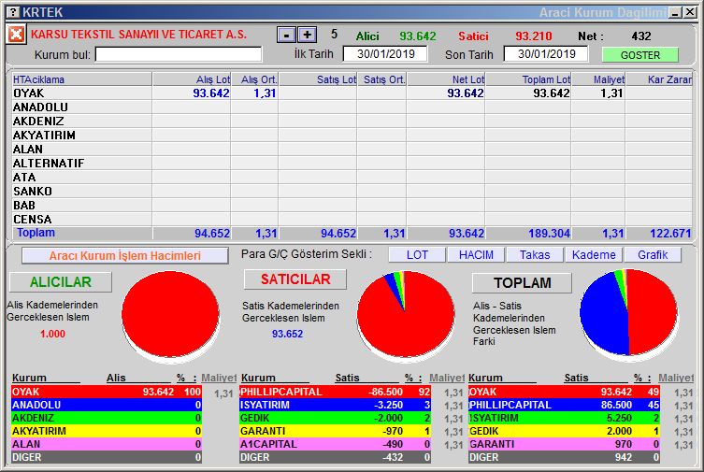The height and width of the screenshot is (472, 704).
Task: Select the ATA row
Action: click(352, 178)
